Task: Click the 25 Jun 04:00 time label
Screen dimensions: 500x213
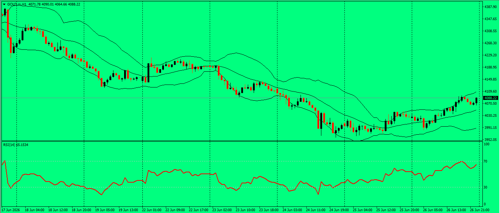Action: (363, 210)
